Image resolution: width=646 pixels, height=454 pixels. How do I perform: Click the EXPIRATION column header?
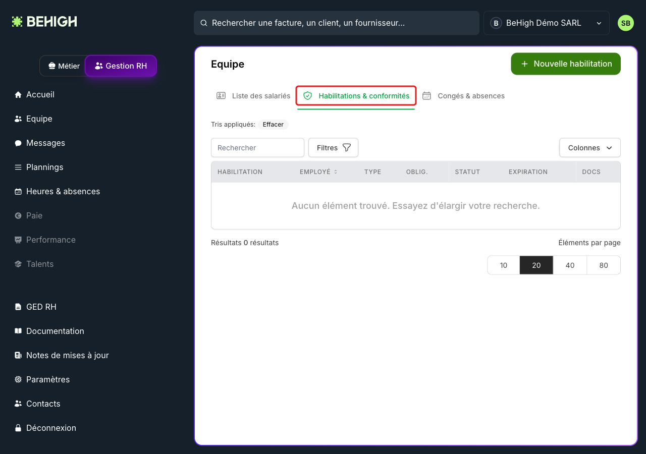point(528,172)
